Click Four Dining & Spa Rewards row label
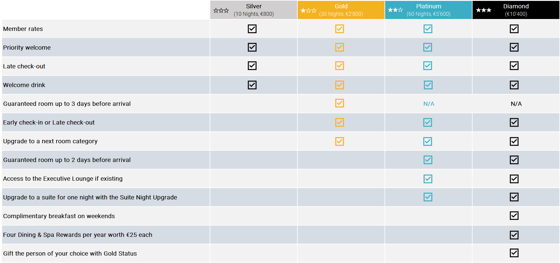Viewport: 560px width, 263px height. click(78, 235)
